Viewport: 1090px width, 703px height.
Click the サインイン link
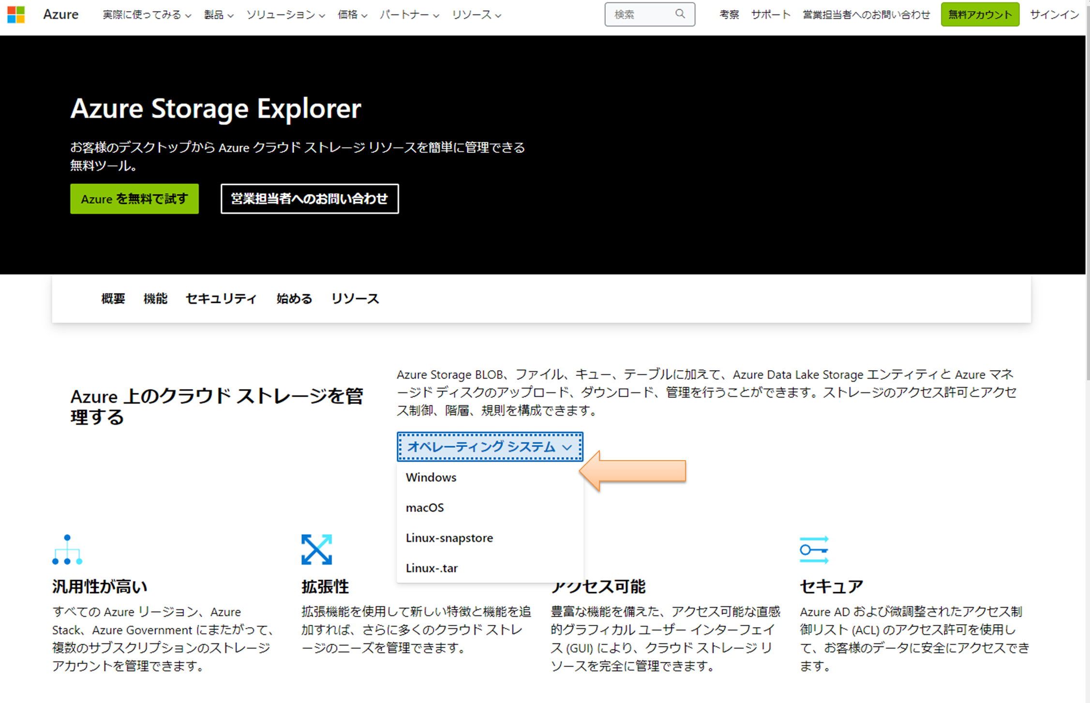1054,15
